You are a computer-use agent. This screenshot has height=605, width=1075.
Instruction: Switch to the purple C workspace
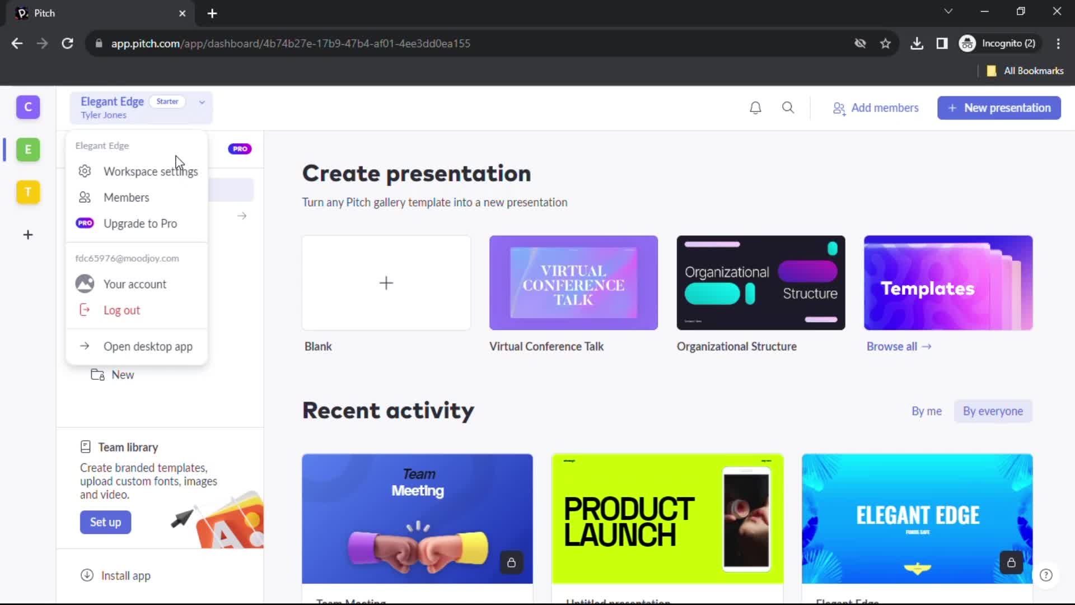[x=28, y=107]
